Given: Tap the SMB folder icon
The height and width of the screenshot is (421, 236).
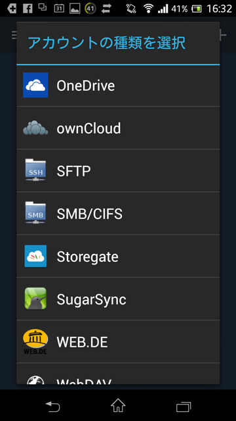Looking at the screenshot, I should tap(35, 213).
